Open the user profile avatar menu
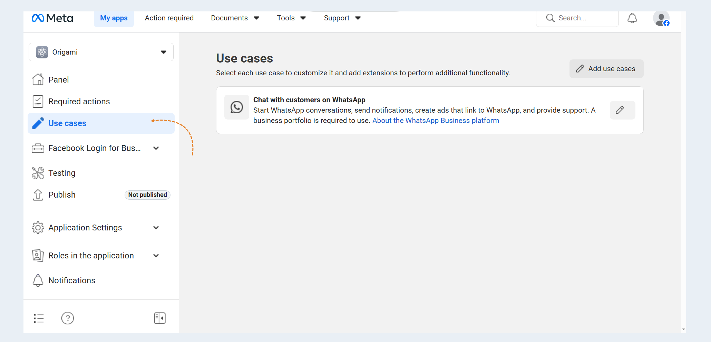Screen dimensions: 711x342 click(x=661, y=19)
